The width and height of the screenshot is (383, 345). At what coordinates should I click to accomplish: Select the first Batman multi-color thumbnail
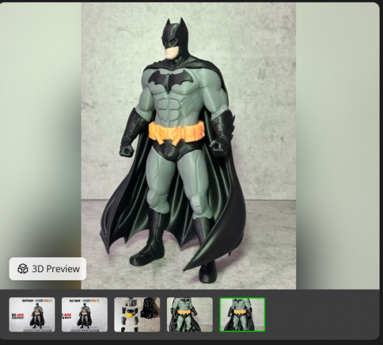[x=32, y=315]
